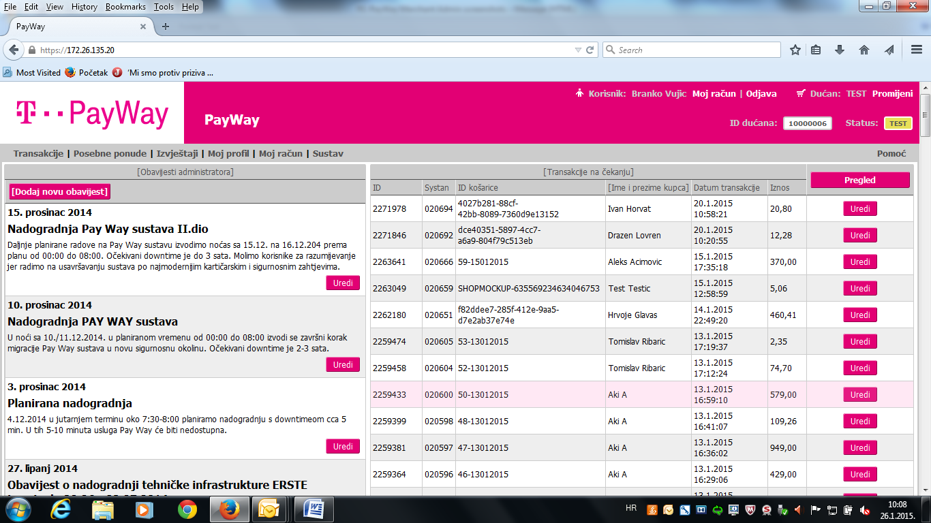Click the page's vertical scrollbar
This screenshot has width=931, height=523.
pos(925,306)
